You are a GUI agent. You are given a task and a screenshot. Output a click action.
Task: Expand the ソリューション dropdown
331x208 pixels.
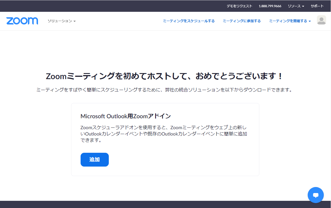point(62,21)
